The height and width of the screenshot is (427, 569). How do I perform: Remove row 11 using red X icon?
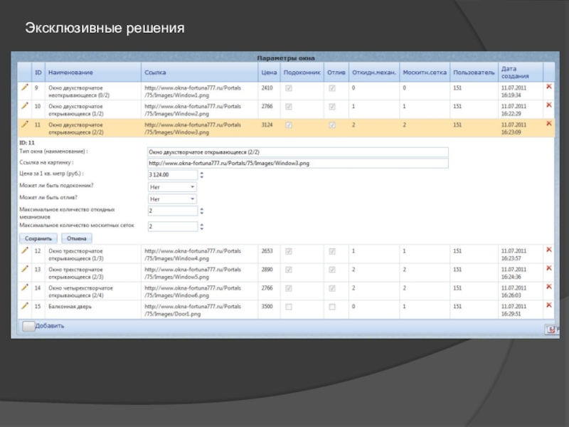[x=548, y=123]
